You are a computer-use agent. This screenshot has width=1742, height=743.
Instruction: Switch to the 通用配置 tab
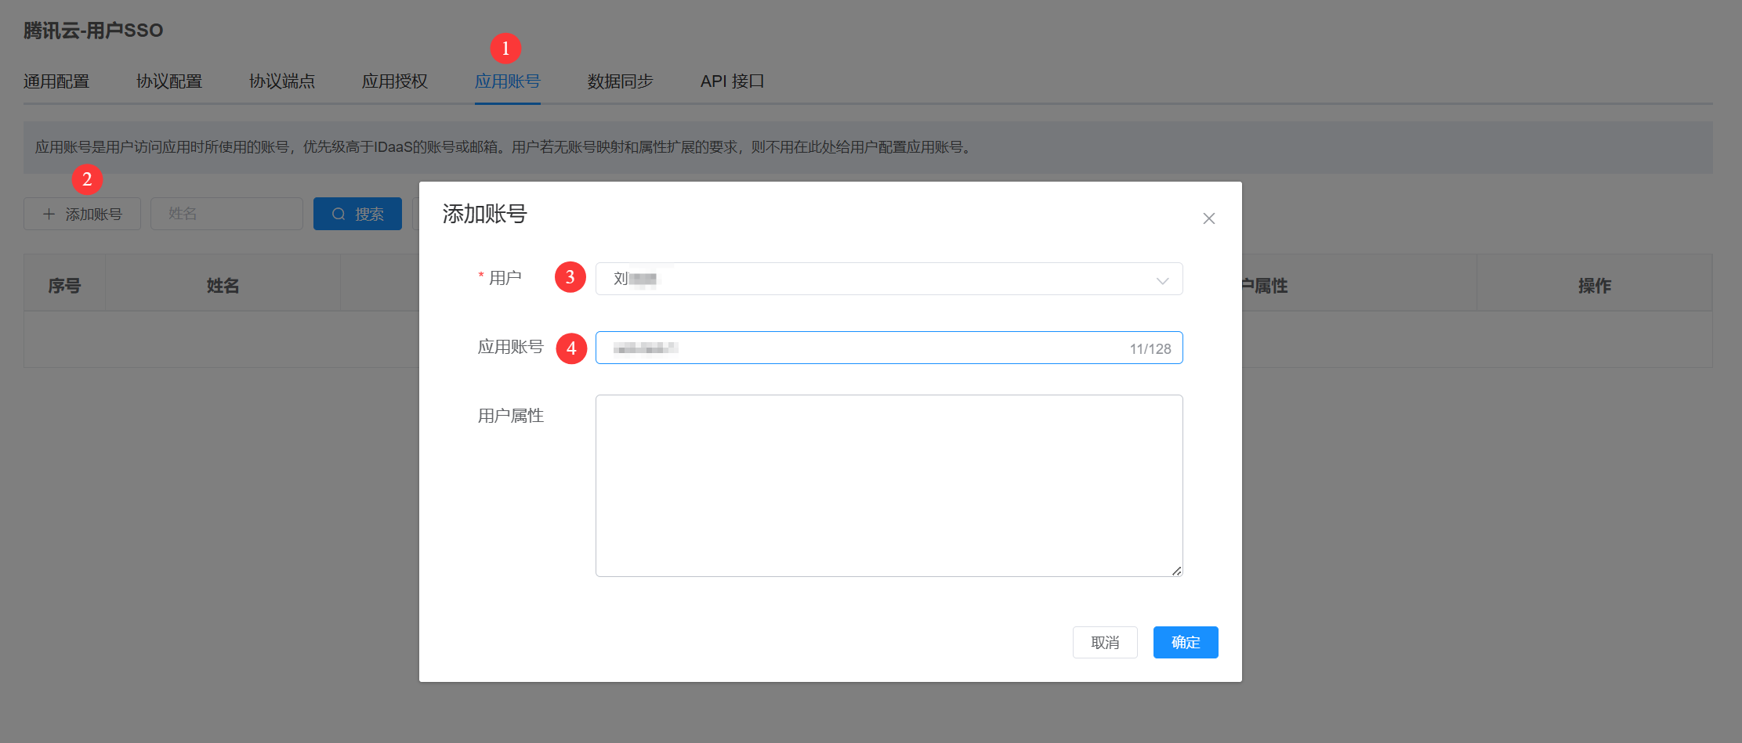point(56,81)
